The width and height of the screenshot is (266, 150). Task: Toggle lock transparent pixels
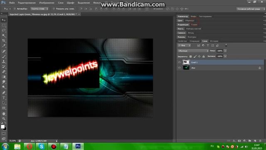[x=190, y=56]
